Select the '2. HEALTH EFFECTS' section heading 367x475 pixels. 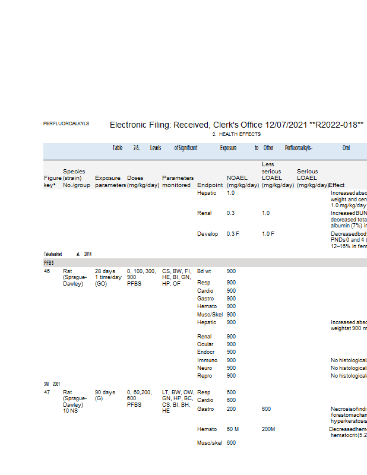pos(236,135)
